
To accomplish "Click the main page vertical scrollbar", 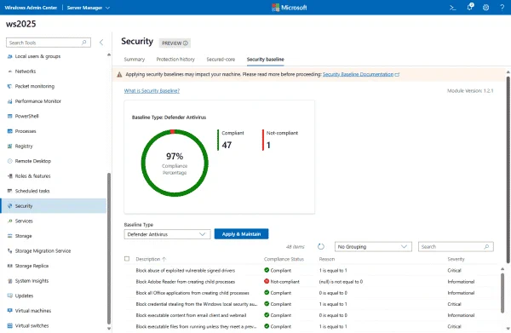I will (x=508, y=169).
